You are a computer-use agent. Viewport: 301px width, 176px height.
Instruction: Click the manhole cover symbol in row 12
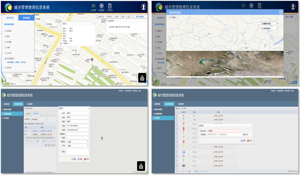(184, 166)
